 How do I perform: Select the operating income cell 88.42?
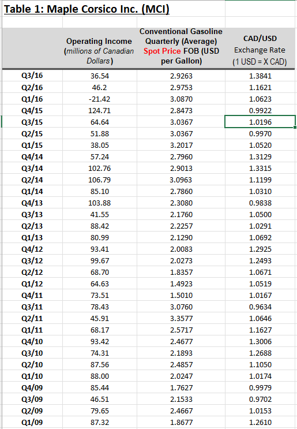coord(99,226)
